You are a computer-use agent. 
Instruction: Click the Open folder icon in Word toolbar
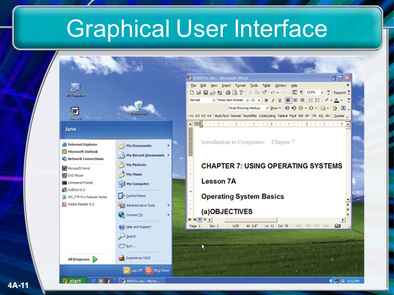(199, 93)
